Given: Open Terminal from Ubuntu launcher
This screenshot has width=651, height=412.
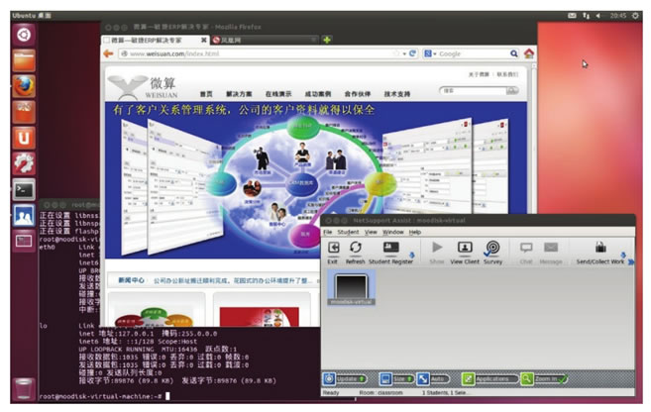Looking at the screenshot, I should [24, 189].
